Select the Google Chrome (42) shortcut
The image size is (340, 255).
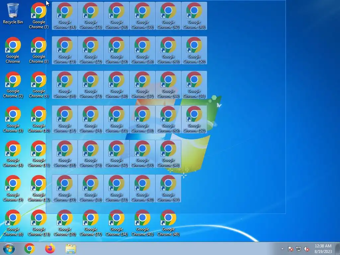(168, 16)
